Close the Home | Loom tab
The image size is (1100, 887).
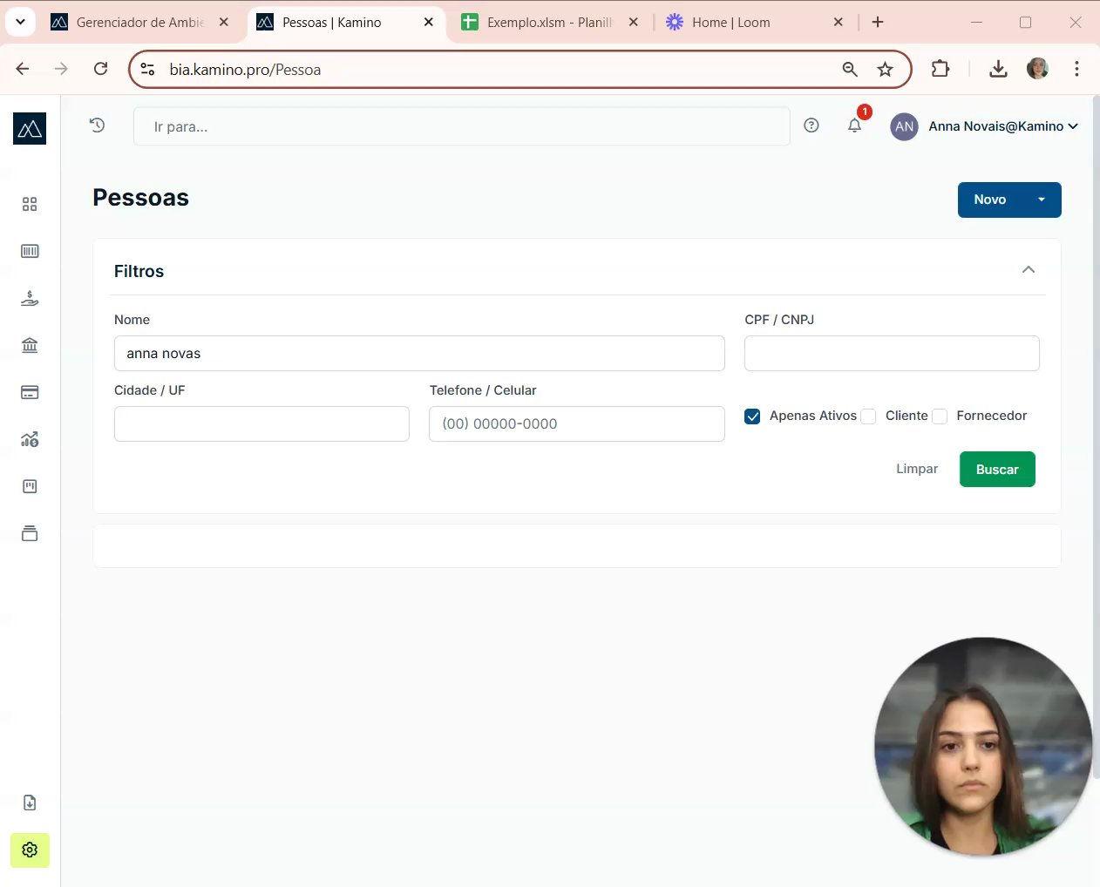point(839,22)
